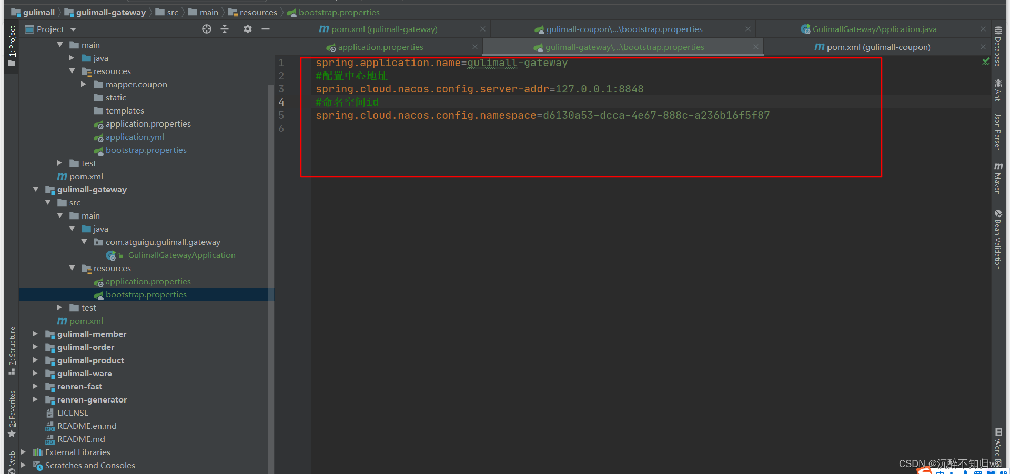The height and width of the screenshot is (474, 1010).
Task: Open the Bean Validation tool window
Action: coord(998,240)
